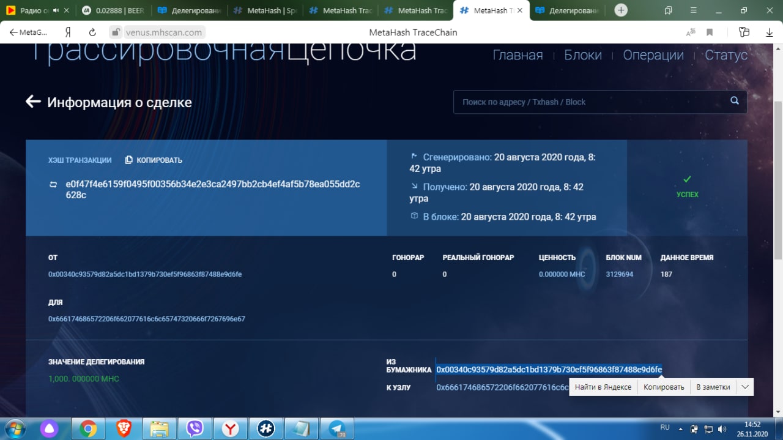
Task: Expand the selection popup dropdown arrow
Action: tap(744, 387)
